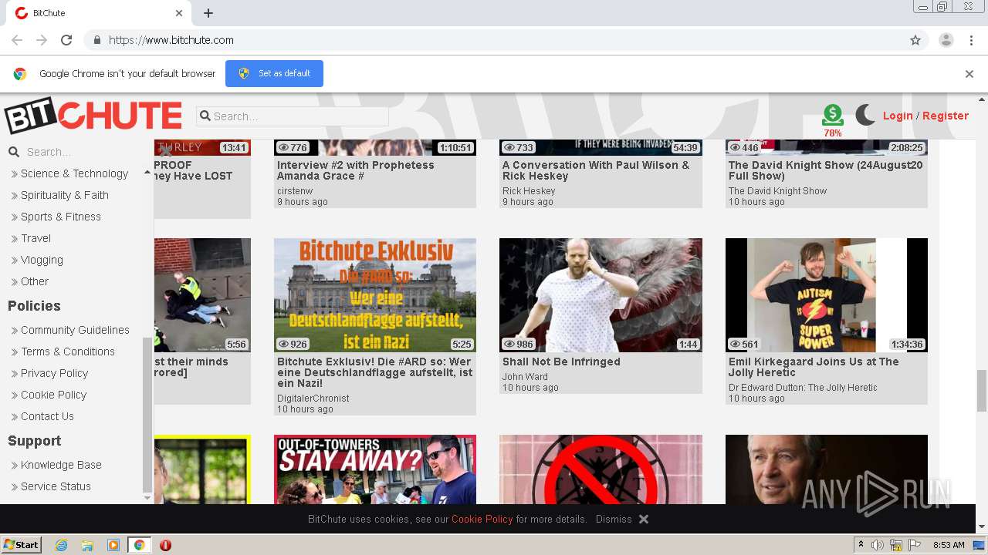Open DigitalerChronist channel
The width and height of the screenshot is (988, 555).
tap(313, 399)
